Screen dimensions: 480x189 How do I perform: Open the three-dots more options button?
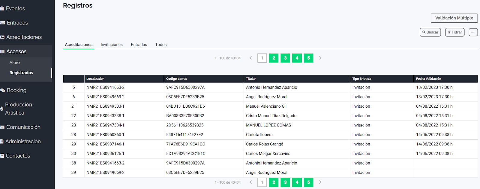pyautogui.click(x=473, y=32)
